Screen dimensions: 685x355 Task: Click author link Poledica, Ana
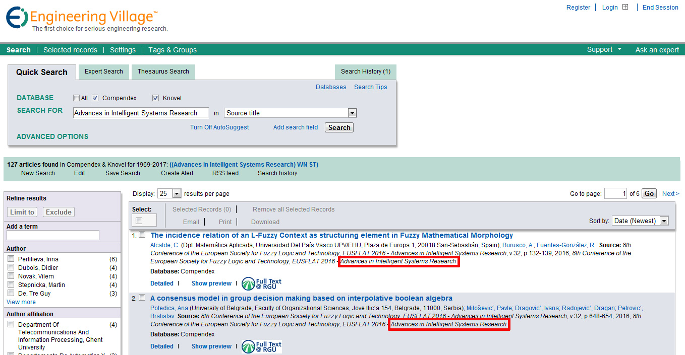pyautogui.click(x=169, y=308)
